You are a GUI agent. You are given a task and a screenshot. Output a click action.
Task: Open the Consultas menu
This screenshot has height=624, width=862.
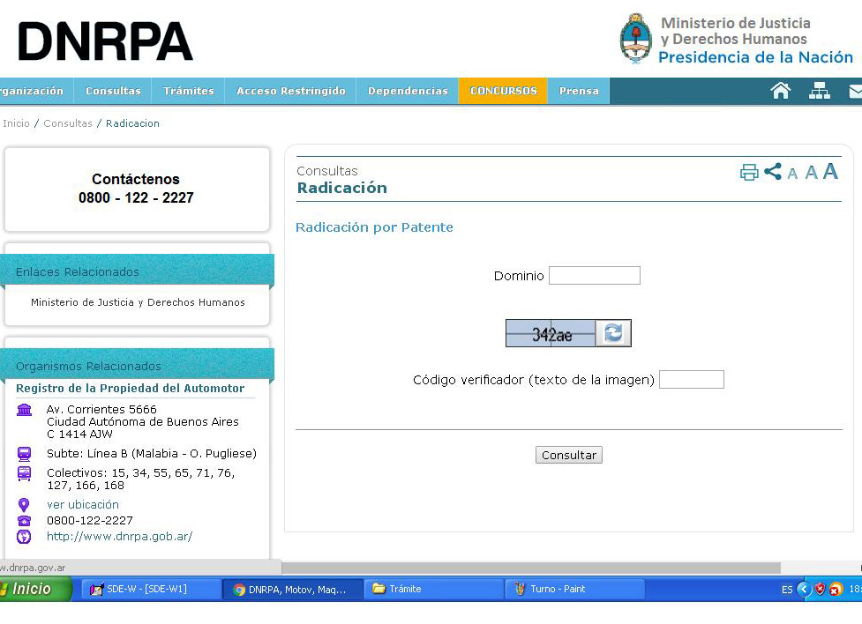coord(113,91)
